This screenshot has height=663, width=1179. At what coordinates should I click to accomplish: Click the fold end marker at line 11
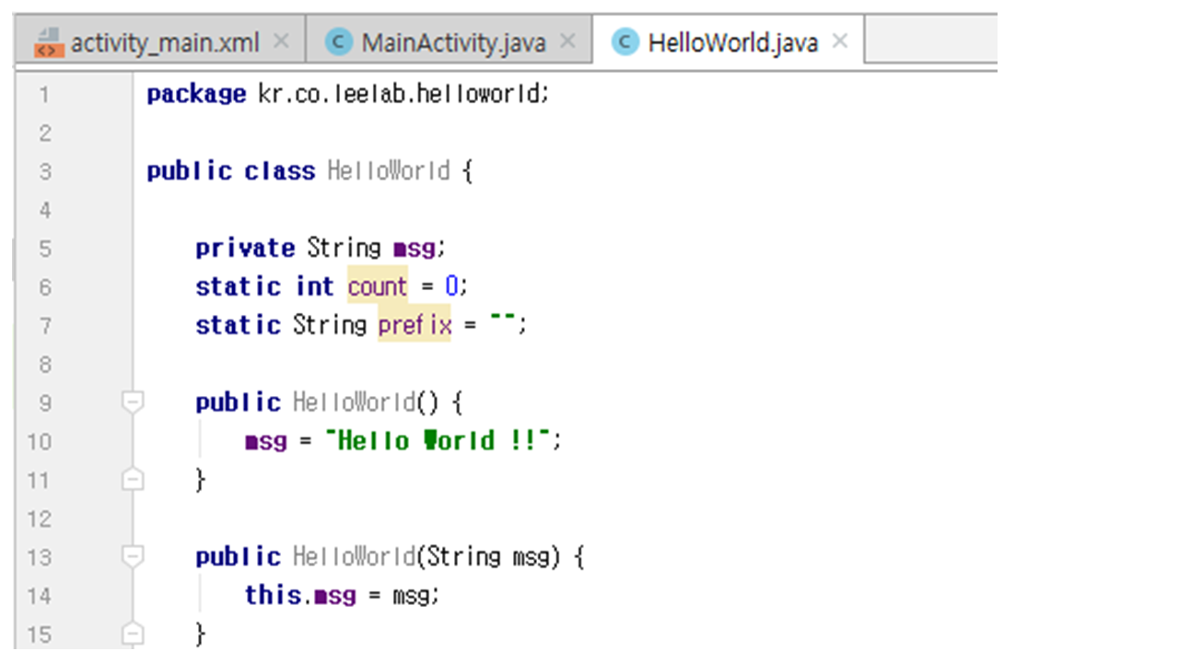(134, 480)
